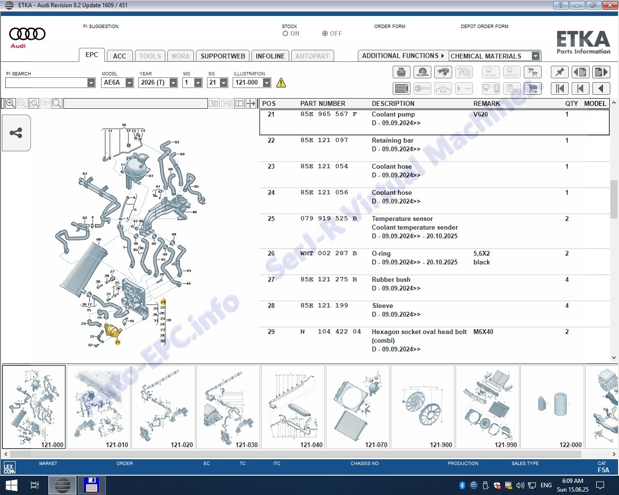Screen dimensions: 619x495
Task: Zoom in on the illustration
Action: [x=10, y=103]
